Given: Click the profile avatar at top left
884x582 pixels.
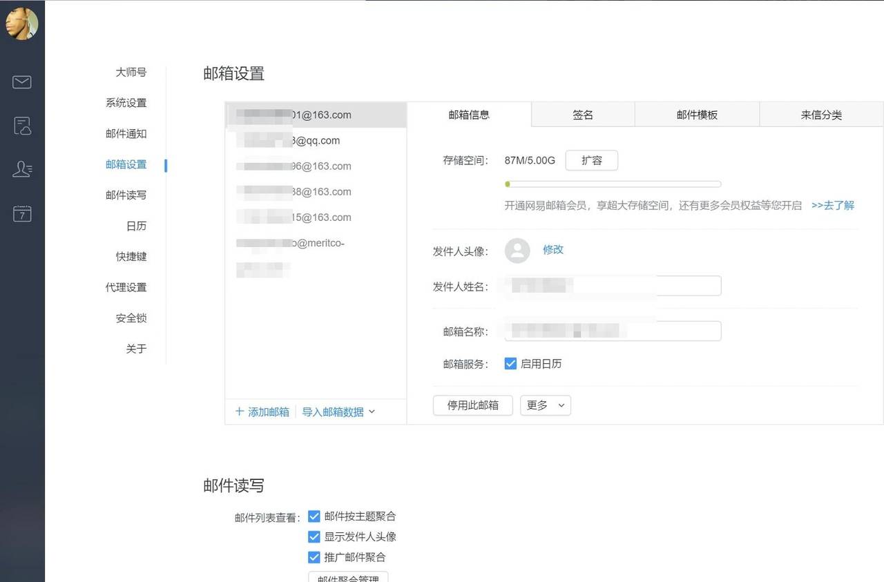Looking at the screenshot, I should 21,23.
